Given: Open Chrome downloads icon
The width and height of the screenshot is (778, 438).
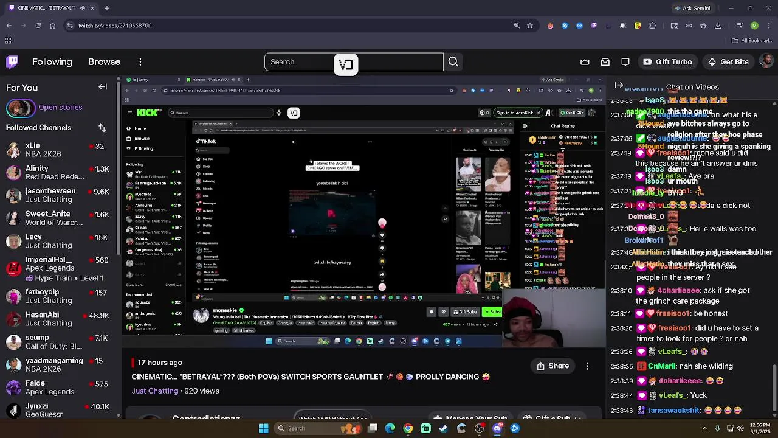Looking at the screenshot, I should [718, 26].
